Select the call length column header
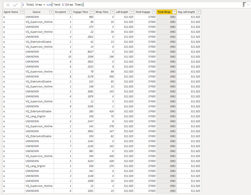The width and height of the screenshot is (251, 195). (122, 12)
